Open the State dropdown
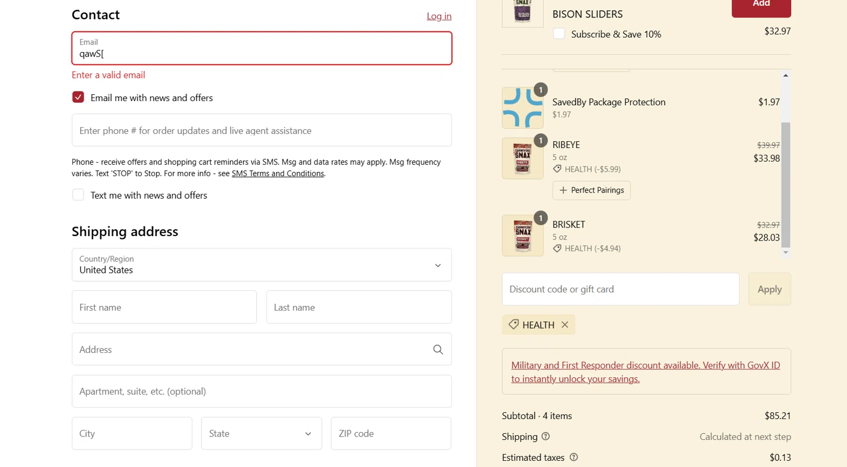Screen dimensions: 847x467 261,434
